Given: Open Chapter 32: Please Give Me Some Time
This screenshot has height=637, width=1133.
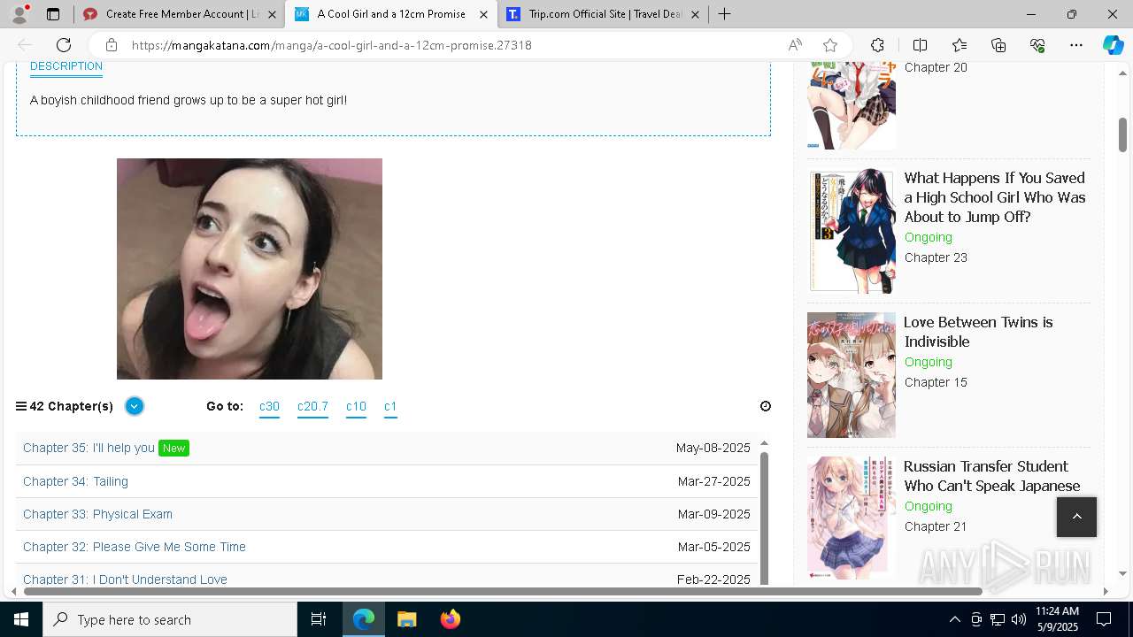Looking at the screenshot, I should point(135,547).
